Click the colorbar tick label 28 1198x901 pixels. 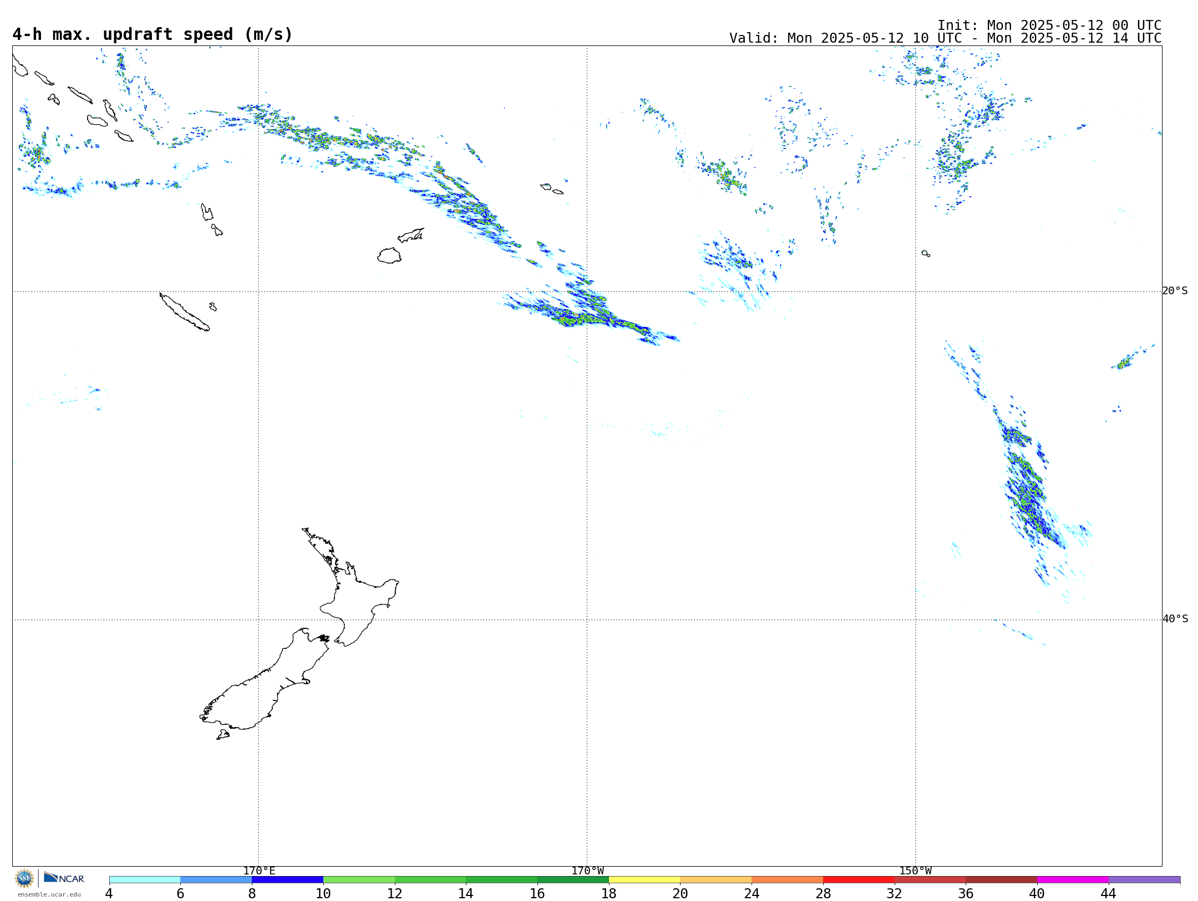(823, 893)
